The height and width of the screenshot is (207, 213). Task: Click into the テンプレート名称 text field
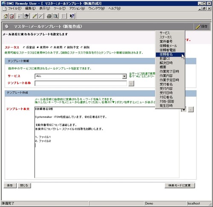[81, 83]
